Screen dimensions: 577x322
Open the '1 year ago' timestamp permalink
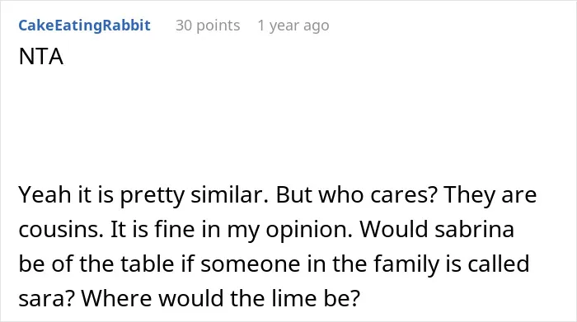[x=293, y=26]
